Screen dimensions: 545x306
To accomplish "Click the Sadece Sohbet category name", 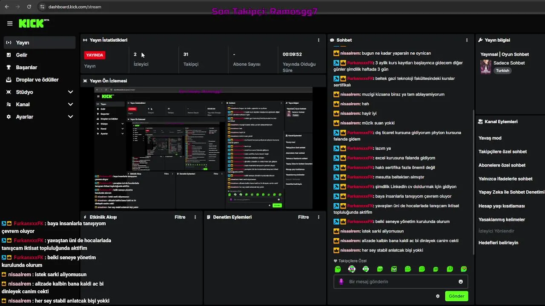I will pyautogui.click(x=509, y=63).
